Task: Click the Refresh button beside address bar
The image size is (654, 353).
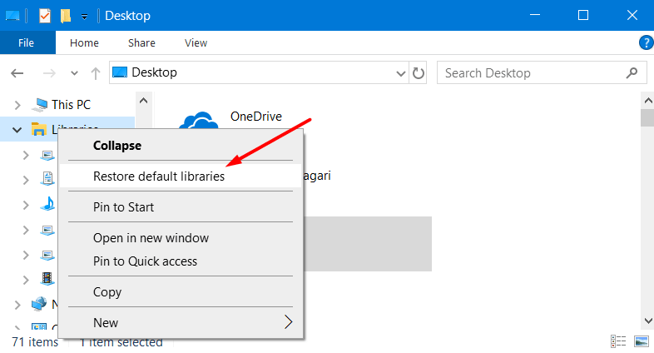Action: (419, 73)
